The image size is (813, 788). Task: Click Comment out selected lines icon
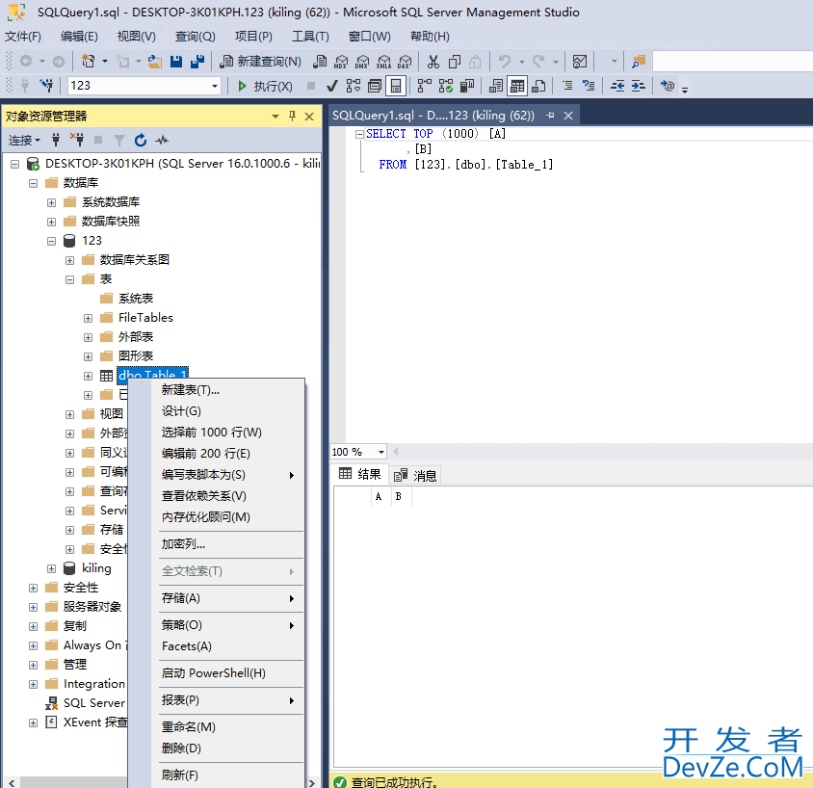tap(567, 86)
